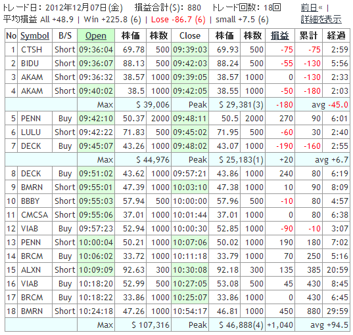Click the Win +225.8 (6) statistic
The width and height of the screenshot is (353, 335).
click(x=112, y=20)
